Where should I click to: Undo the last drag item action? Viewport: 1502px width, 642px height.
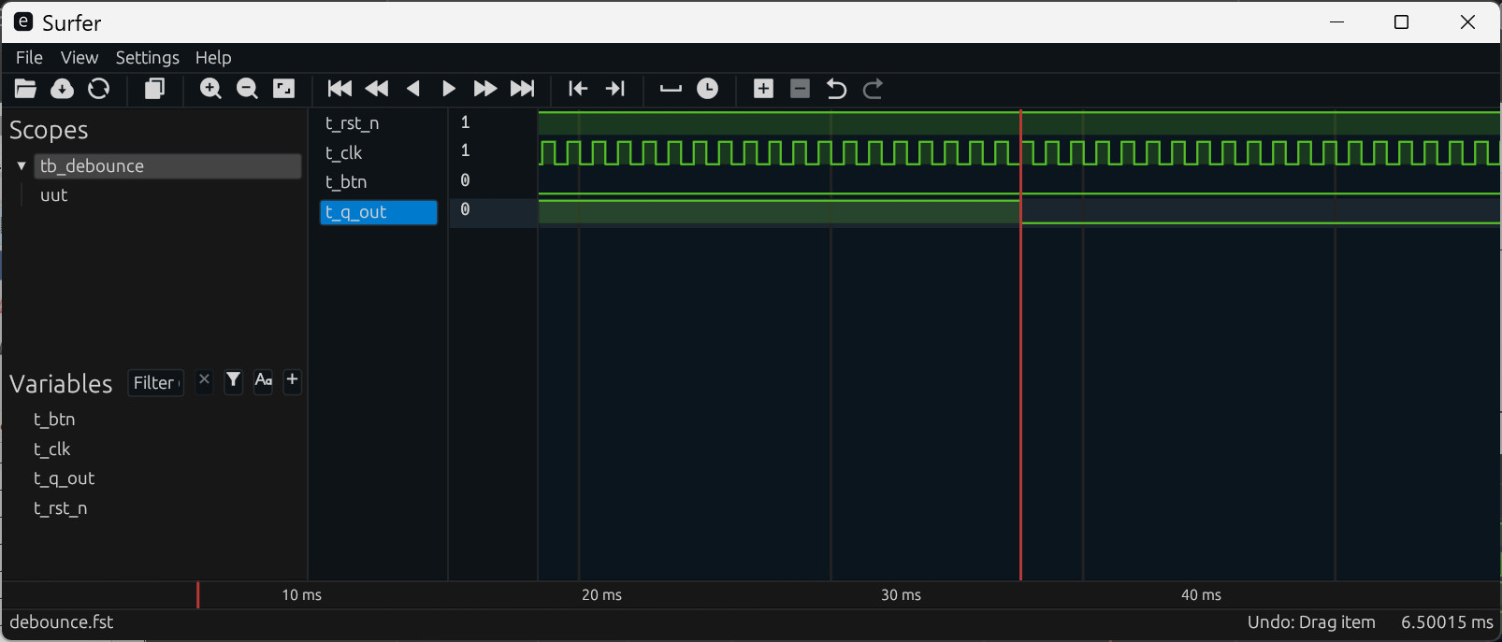(836, 89)
